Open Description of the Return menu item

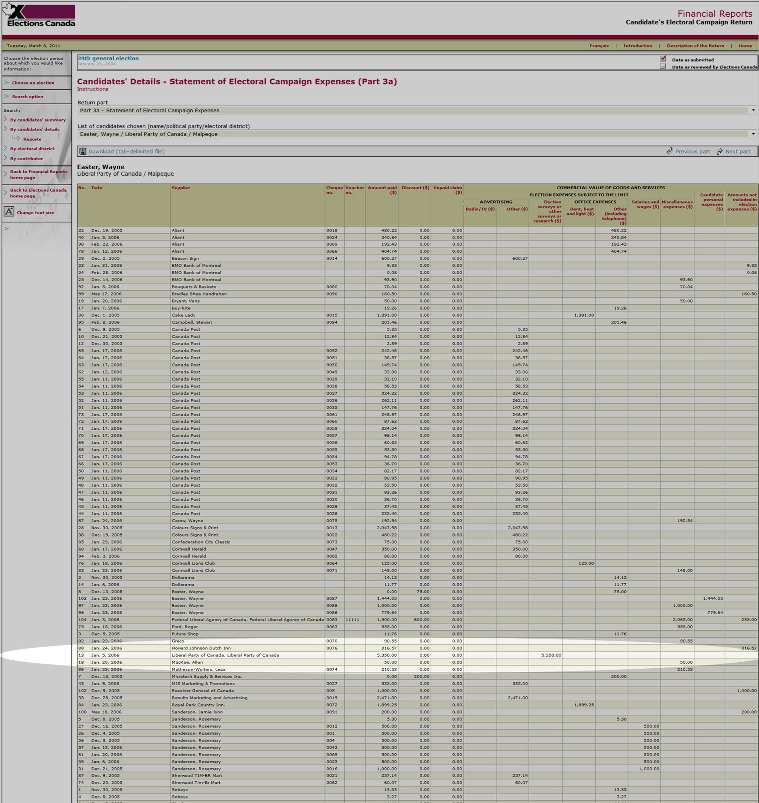695,46
